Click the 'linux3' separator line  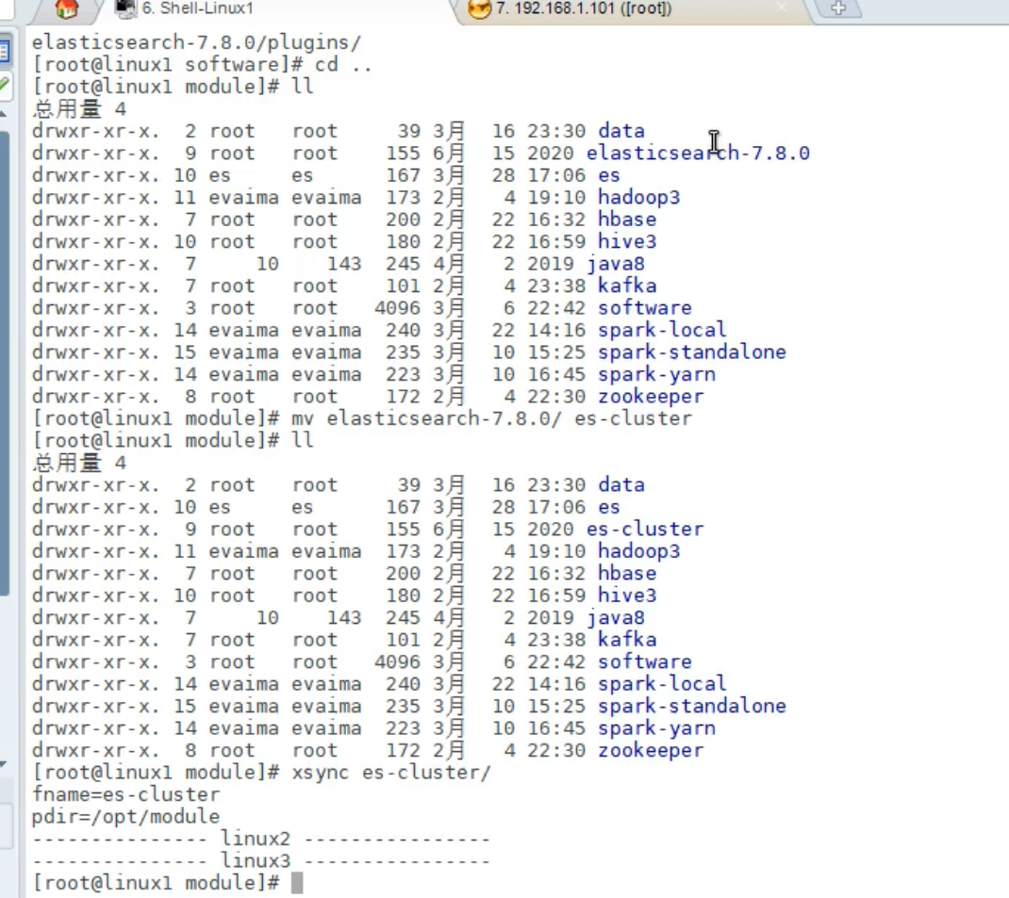pos(261,860)
